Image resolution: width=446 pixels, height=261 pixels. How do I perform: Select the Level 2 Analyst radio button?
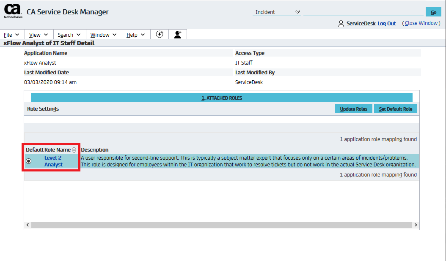(29, 161)
